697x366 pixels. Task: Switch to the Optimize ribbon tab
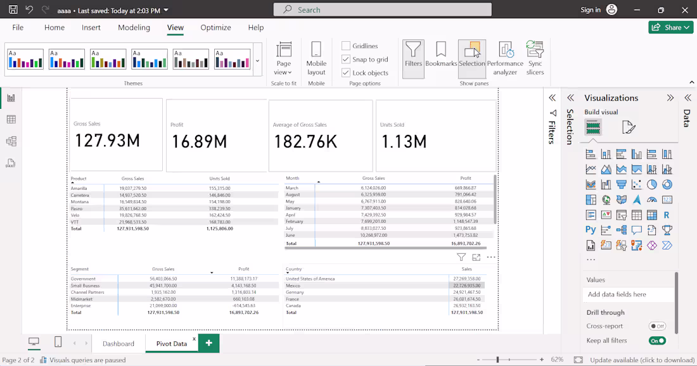tap(215, 27)
